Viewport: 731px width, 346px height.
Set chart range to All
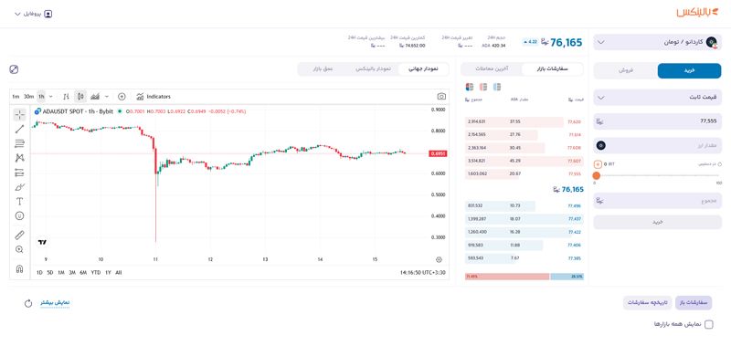tap(119, 272)
